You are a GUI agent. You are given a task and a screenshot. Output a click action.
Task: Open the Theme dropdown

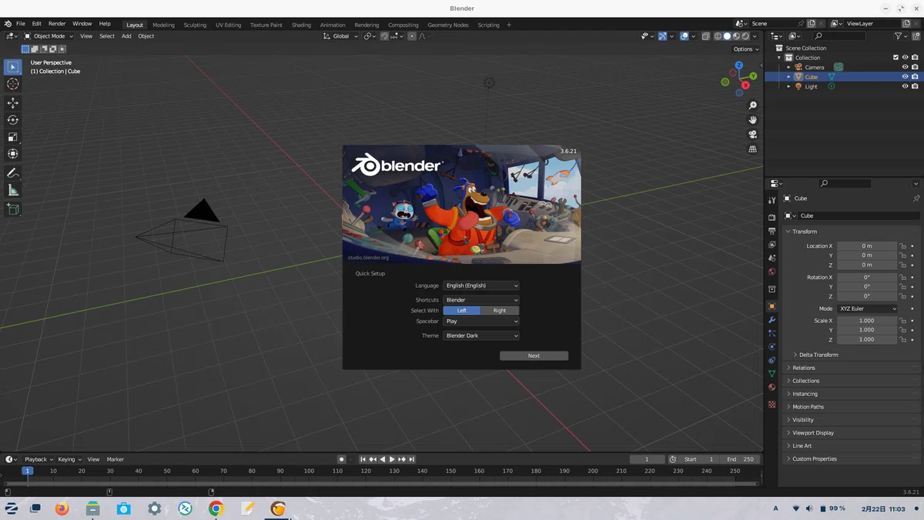click(x=481, y=335)
